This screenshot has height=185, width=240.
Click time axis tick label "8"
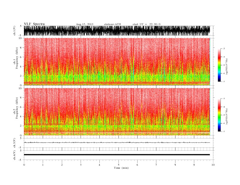coord(175,165)
